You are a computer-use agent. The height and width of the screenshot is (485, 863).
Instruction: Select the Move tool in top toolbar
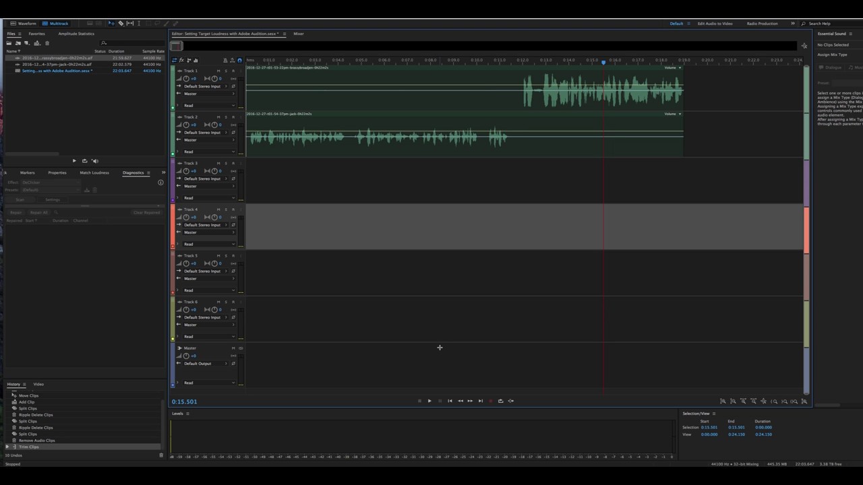[x=111, y=24]
